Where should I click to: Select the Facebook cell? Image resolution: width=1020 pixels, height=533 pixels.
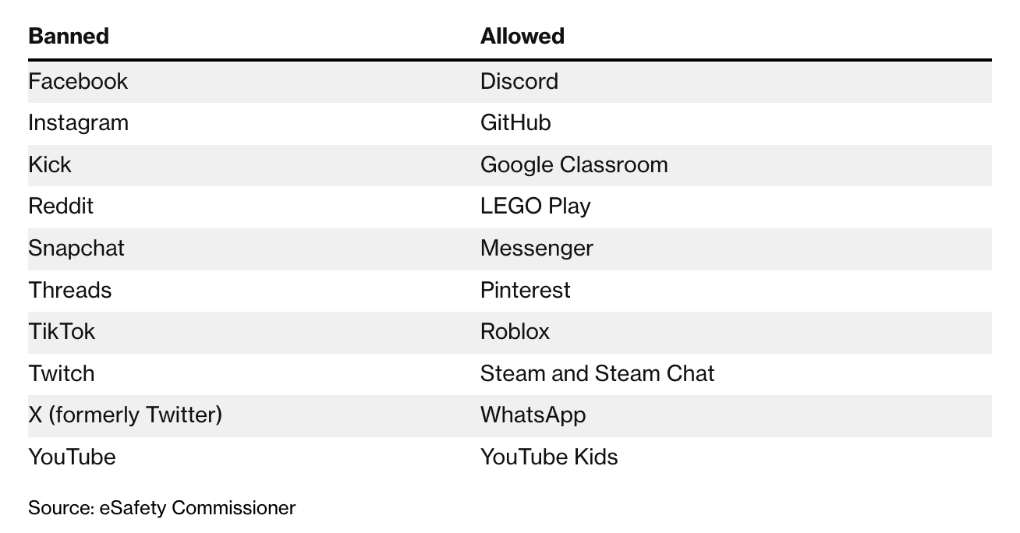[x=78, y=81]
